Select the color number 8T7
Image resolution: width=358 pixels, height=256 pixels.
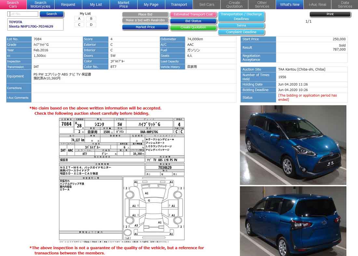pyautogui.click(x=113, y=67)
